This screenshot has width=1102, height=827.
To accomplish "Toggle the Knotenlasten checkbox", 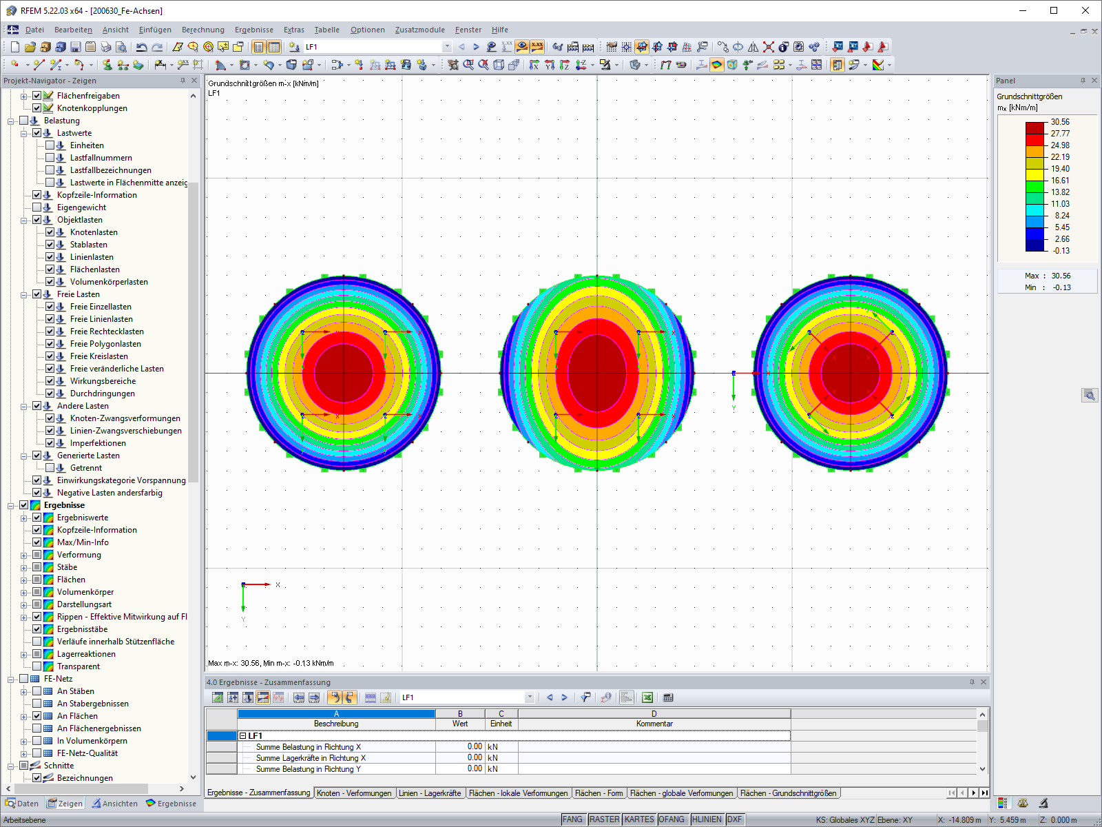I will [50, 232].
